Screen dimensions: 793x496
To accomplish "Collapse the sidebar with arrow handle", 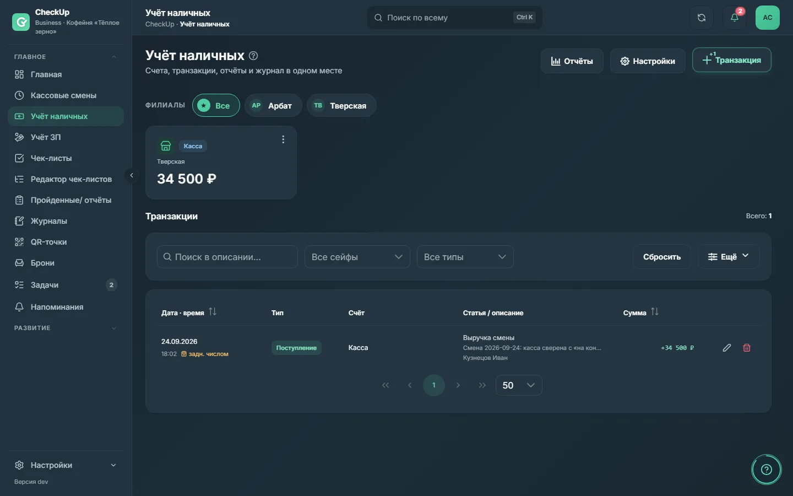I will coord(132,175).
